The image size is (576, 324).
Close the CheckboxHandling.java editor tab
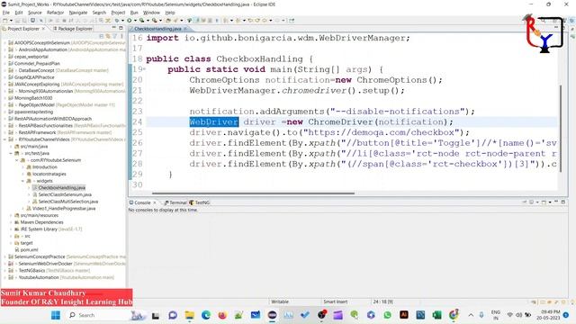[x=185, y=29]
